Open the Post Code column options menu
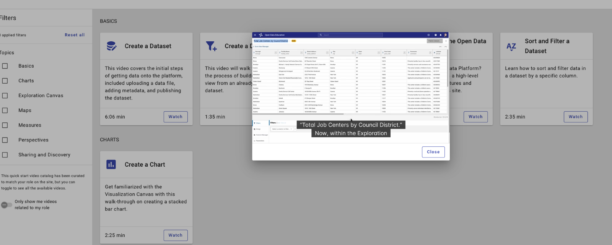Screen dimensions: 612x245 click(x=404, y=53)
